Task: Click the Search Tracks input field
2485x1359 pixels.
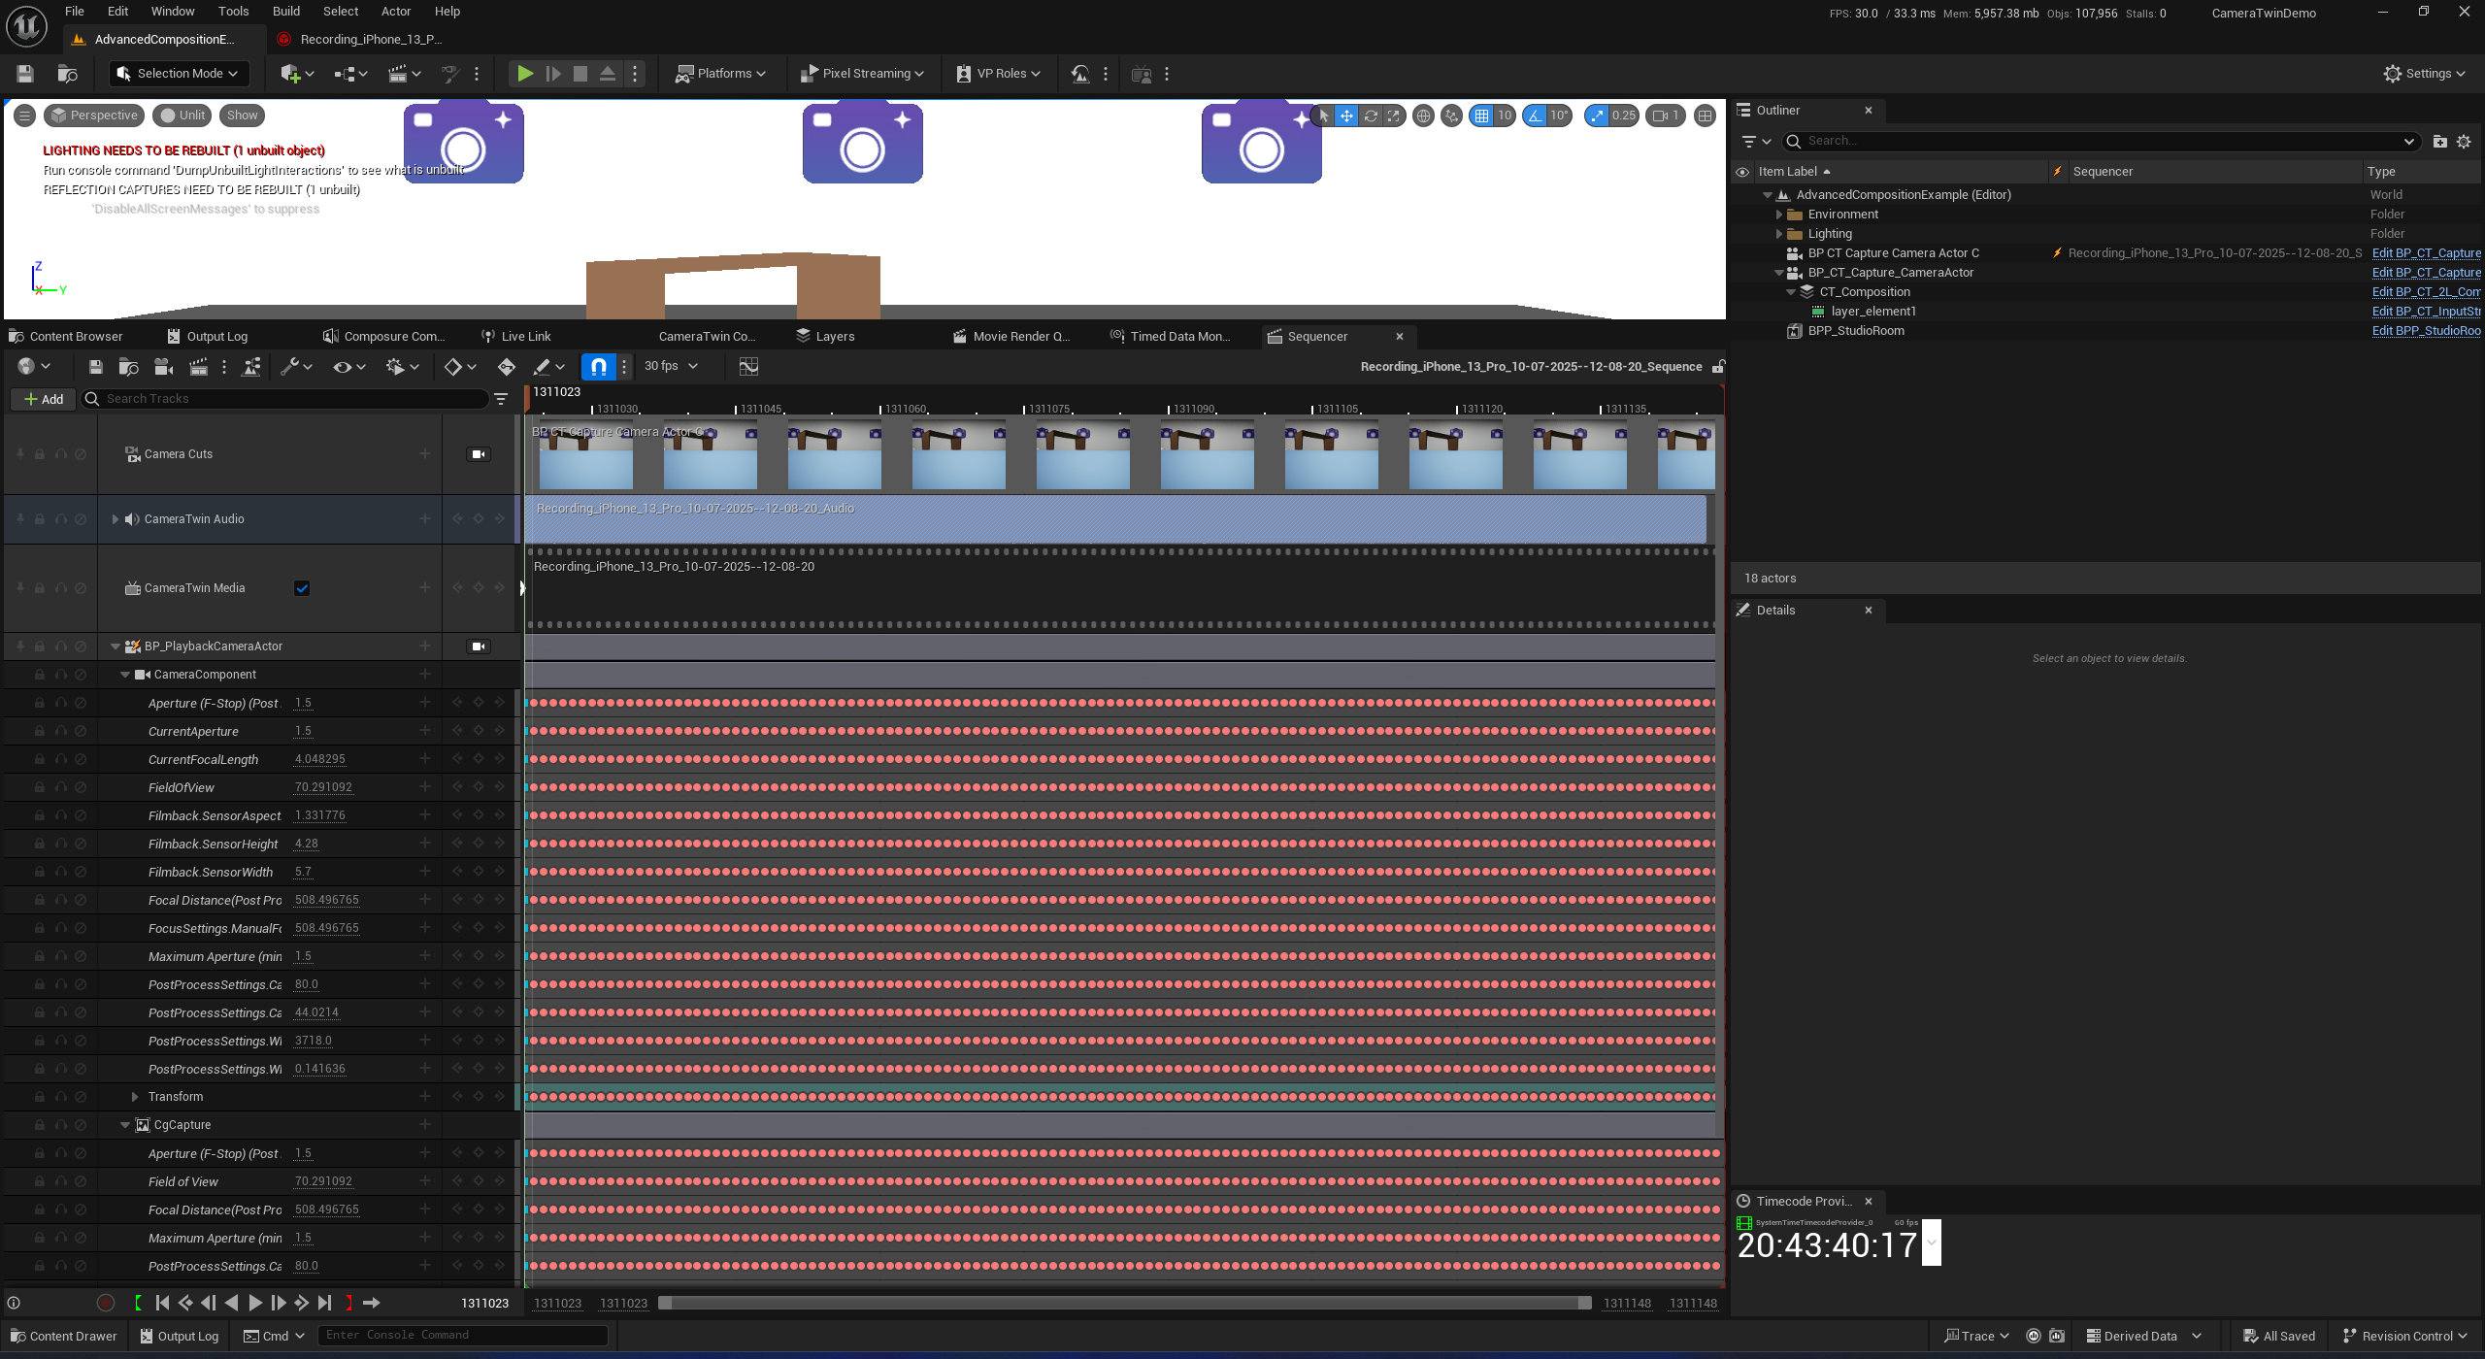Action: [291, 399]
